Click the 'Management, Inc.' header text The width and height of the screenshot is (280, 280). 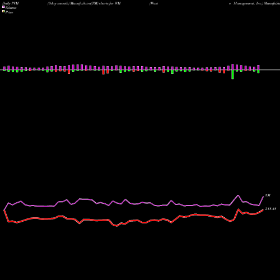pos(248,3)
